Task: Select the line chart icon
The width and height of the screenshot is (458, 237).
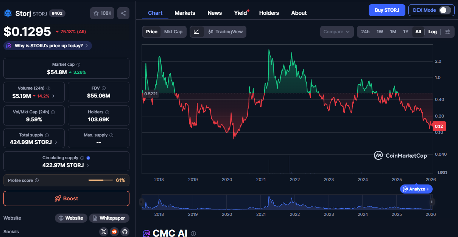Action: point(196,32)
